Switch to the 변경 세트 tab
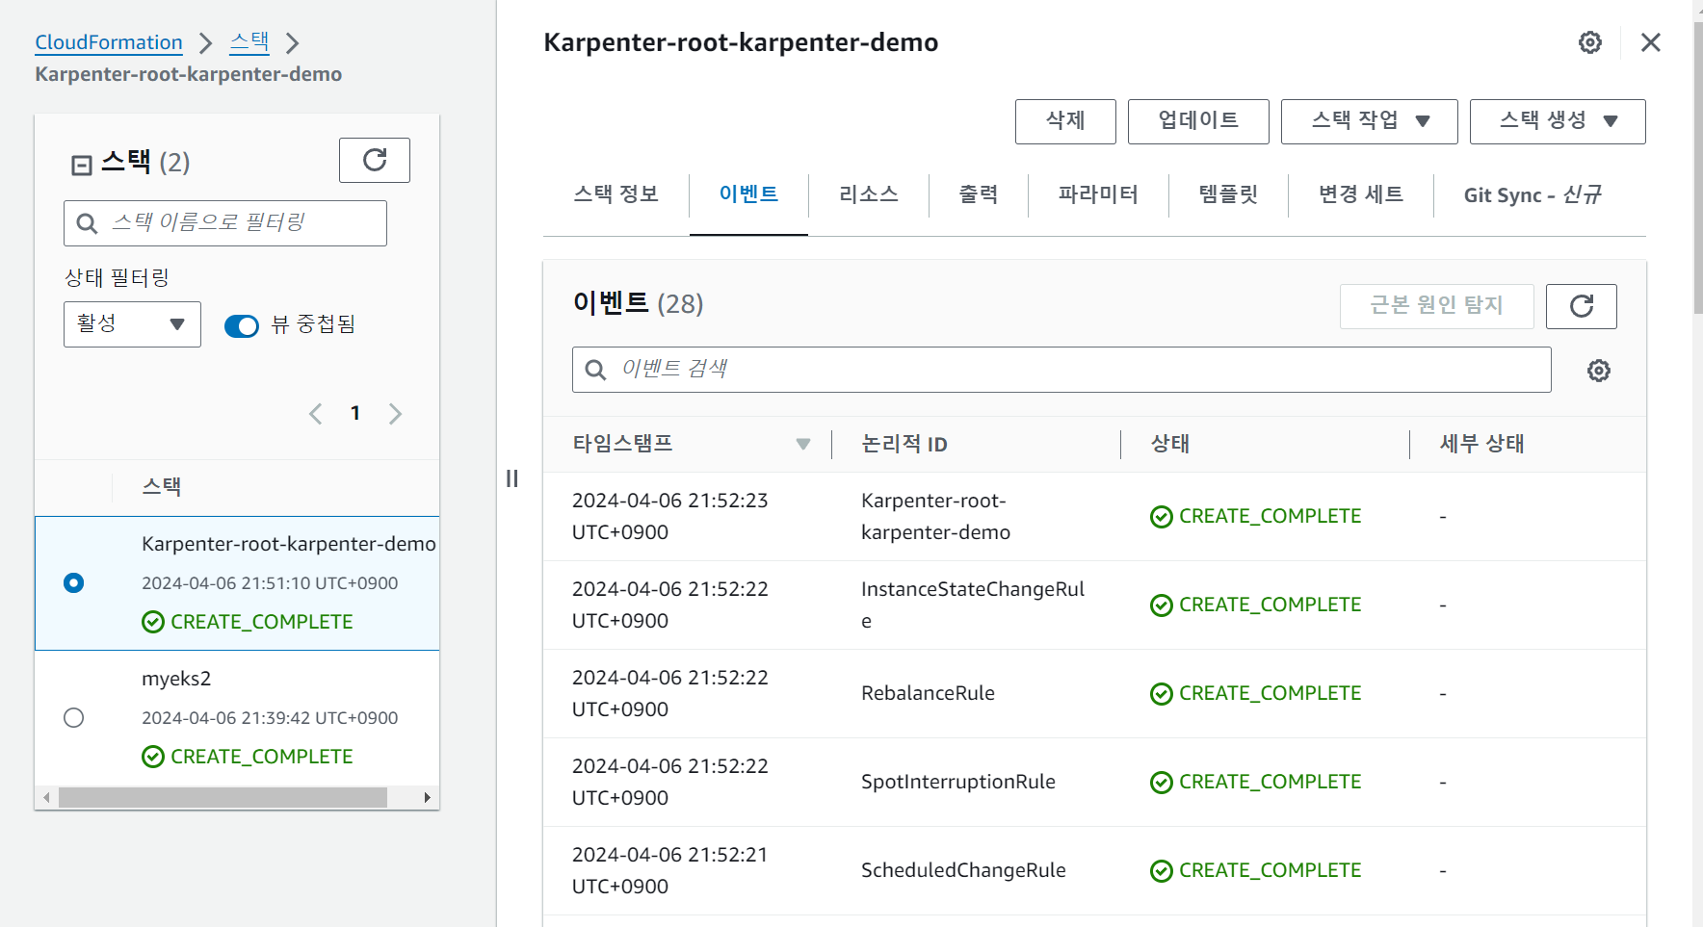This screenshot has height=927, width=1703. (1361, 194)
